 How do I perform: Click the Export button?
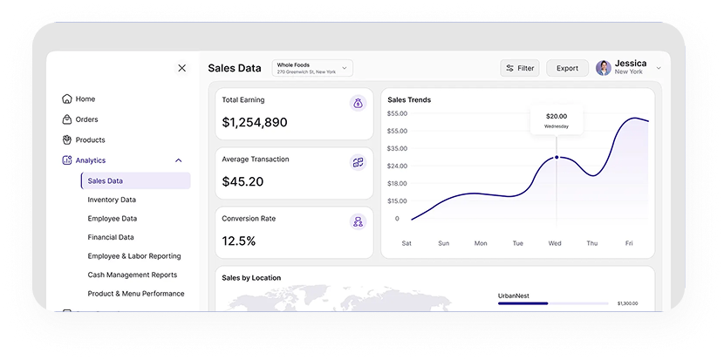click(567, 68)
